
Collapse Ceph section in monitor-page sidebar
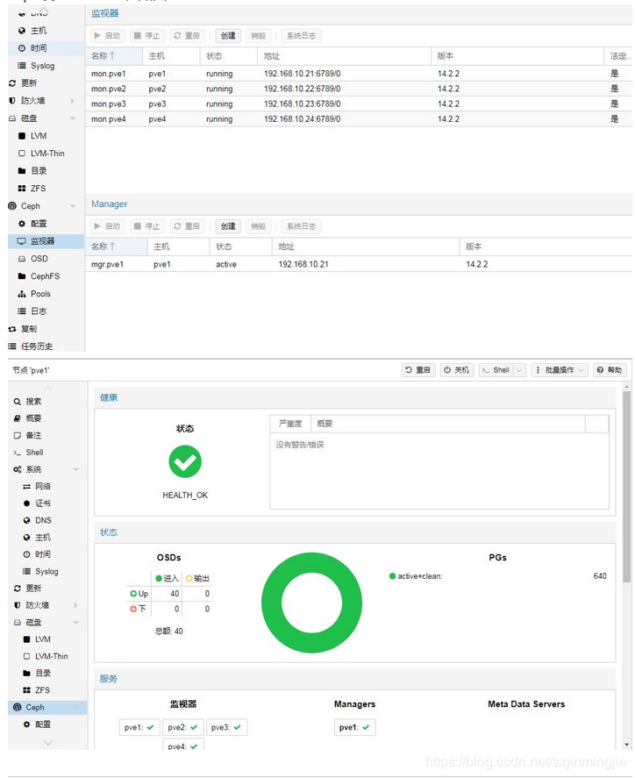click(x=73, y=206)
